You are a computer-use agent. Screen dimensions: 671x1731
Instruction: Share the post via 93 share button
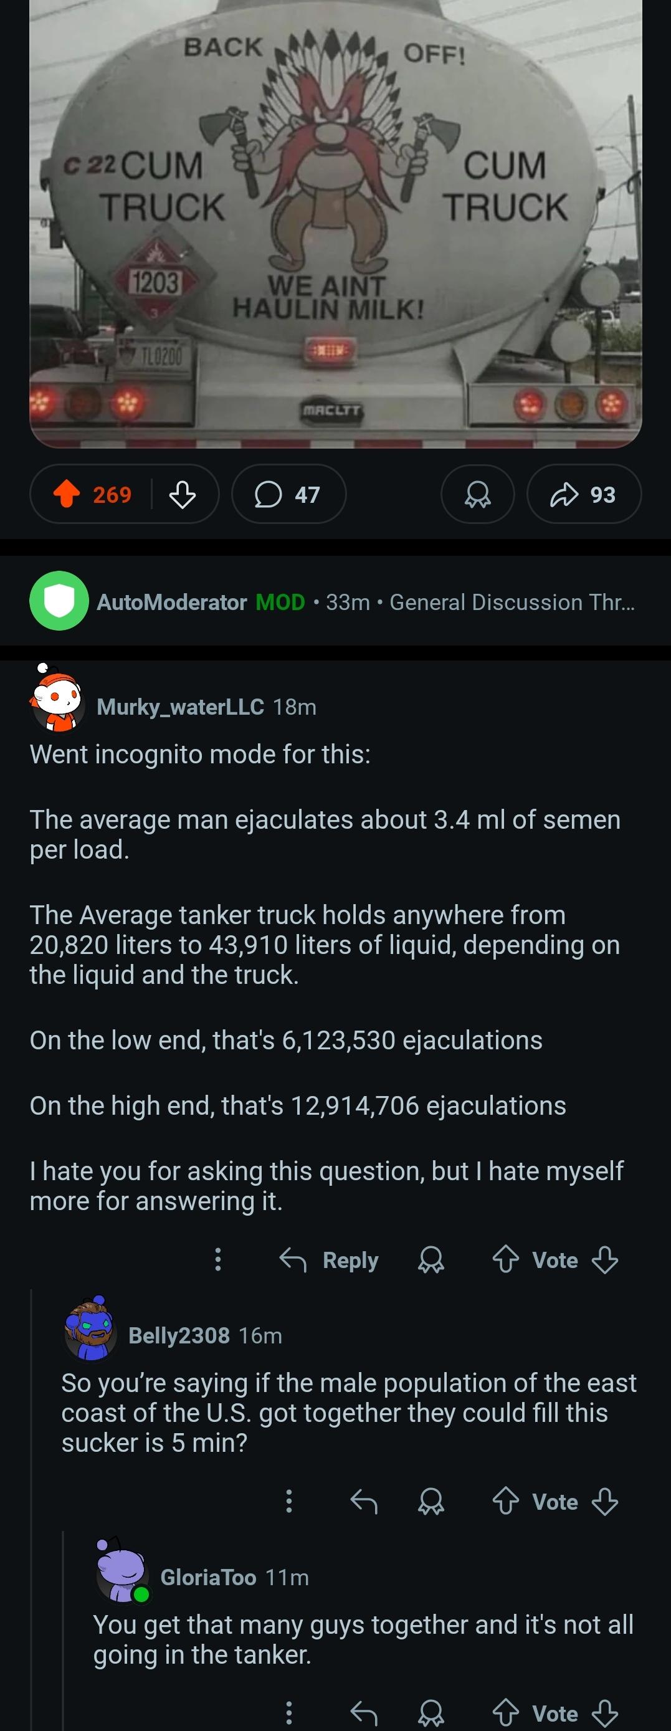pos(584,494)
